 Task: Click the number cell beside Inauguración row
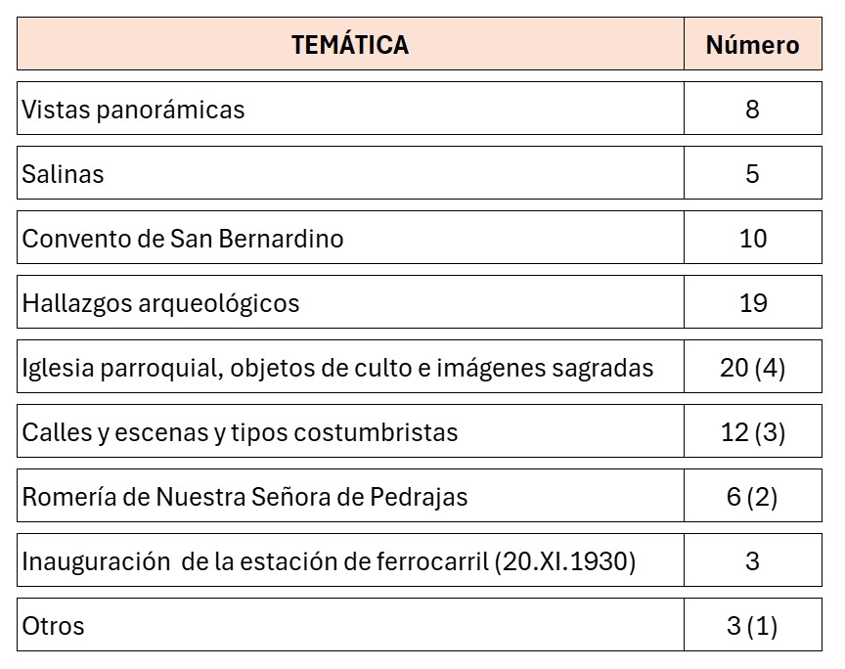[x=752, y=561]
